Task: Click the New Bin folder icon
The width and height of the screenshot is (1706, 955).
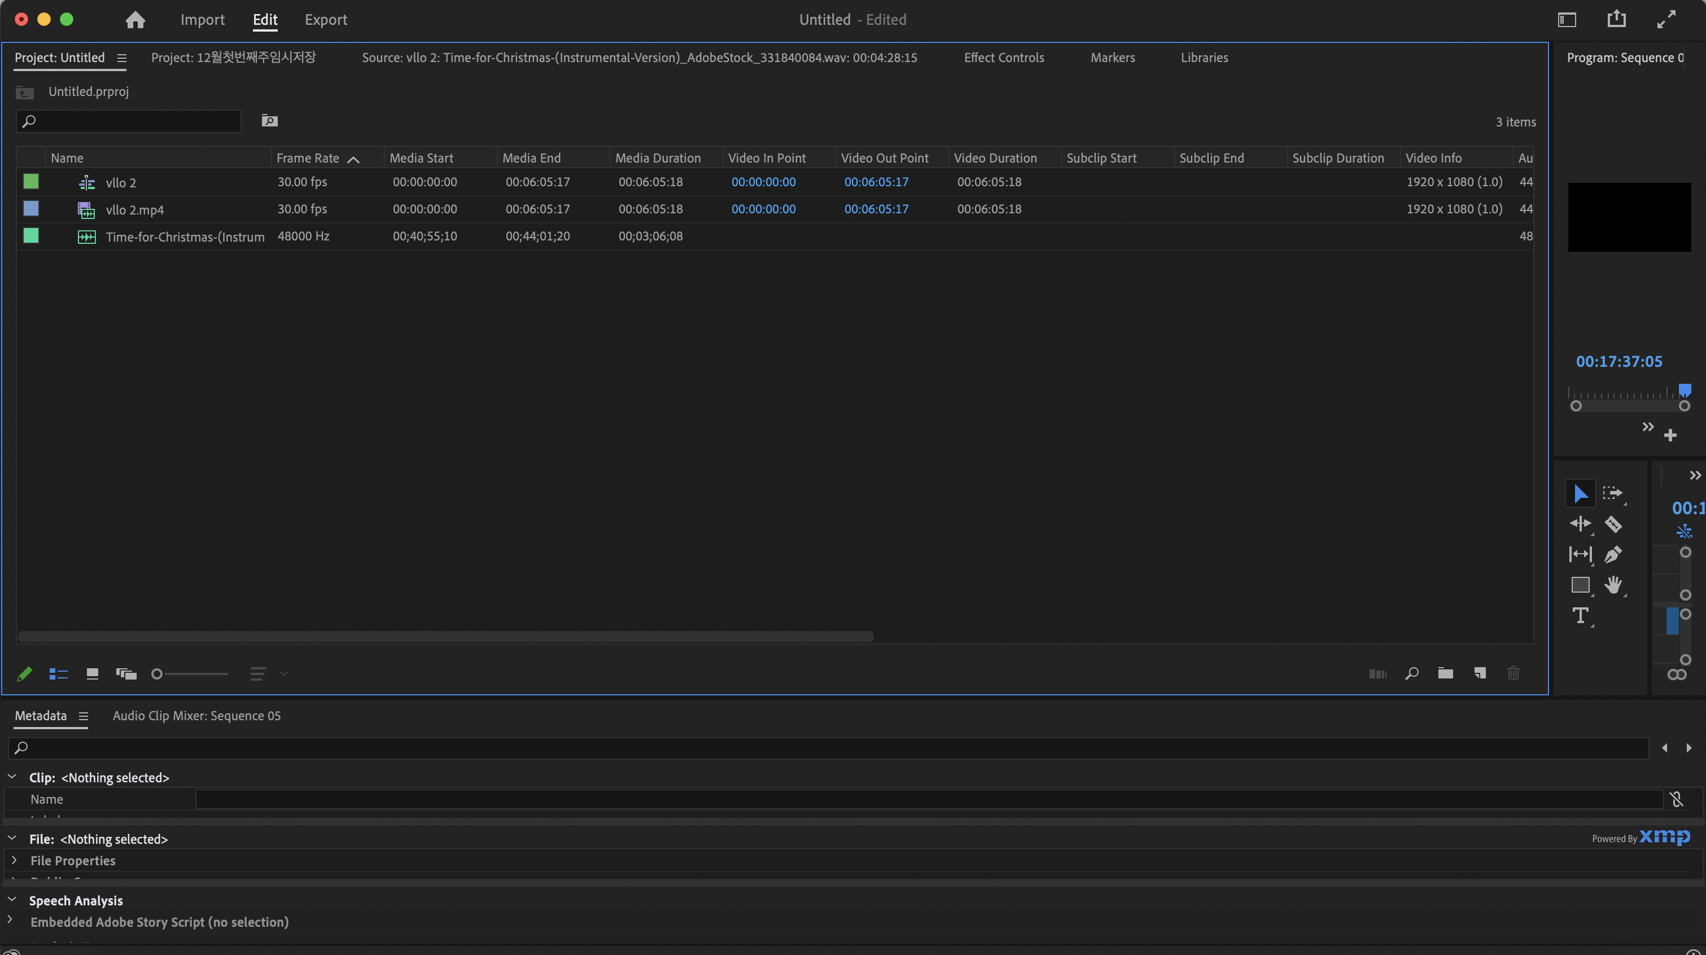Action: [1445, 673]
